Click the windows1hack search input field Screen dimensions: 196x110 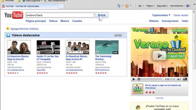click(60, 15)
